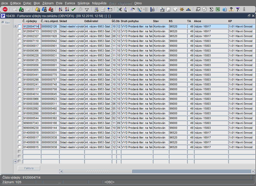Click the magnifier search icon
Viewport: 256px width, 186px height.
pos(139,9)
